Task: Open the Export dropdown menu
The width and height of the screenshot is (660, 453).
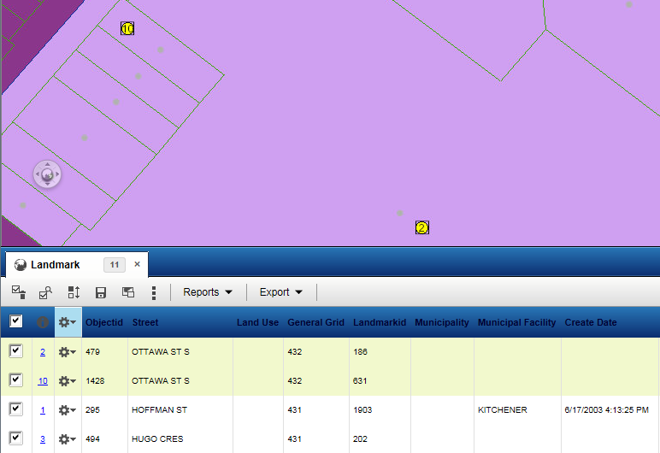Action: pyautogui.click(x=282, y=292)
